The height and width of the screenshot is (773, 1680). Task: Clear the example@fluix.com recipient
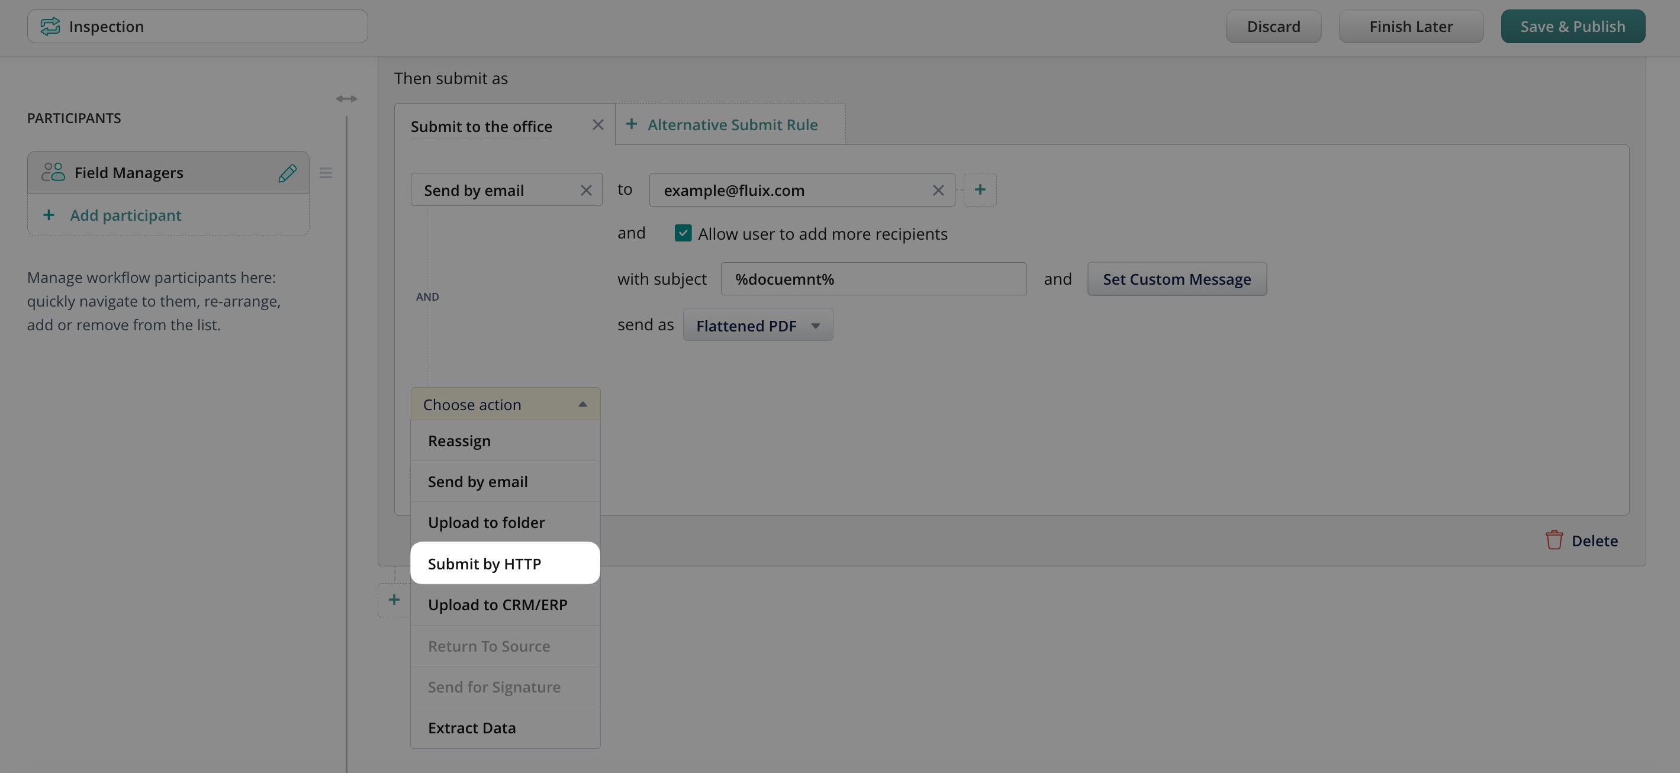coord(938,191)
